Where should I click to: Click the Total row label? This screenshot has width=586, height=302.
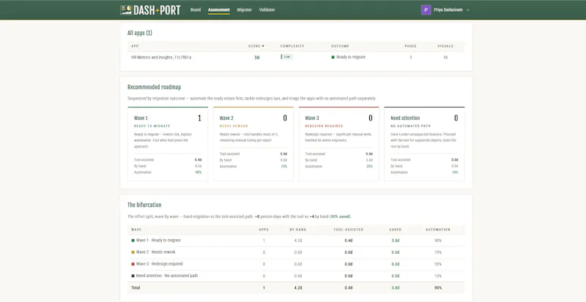click(x=136, y=288)
